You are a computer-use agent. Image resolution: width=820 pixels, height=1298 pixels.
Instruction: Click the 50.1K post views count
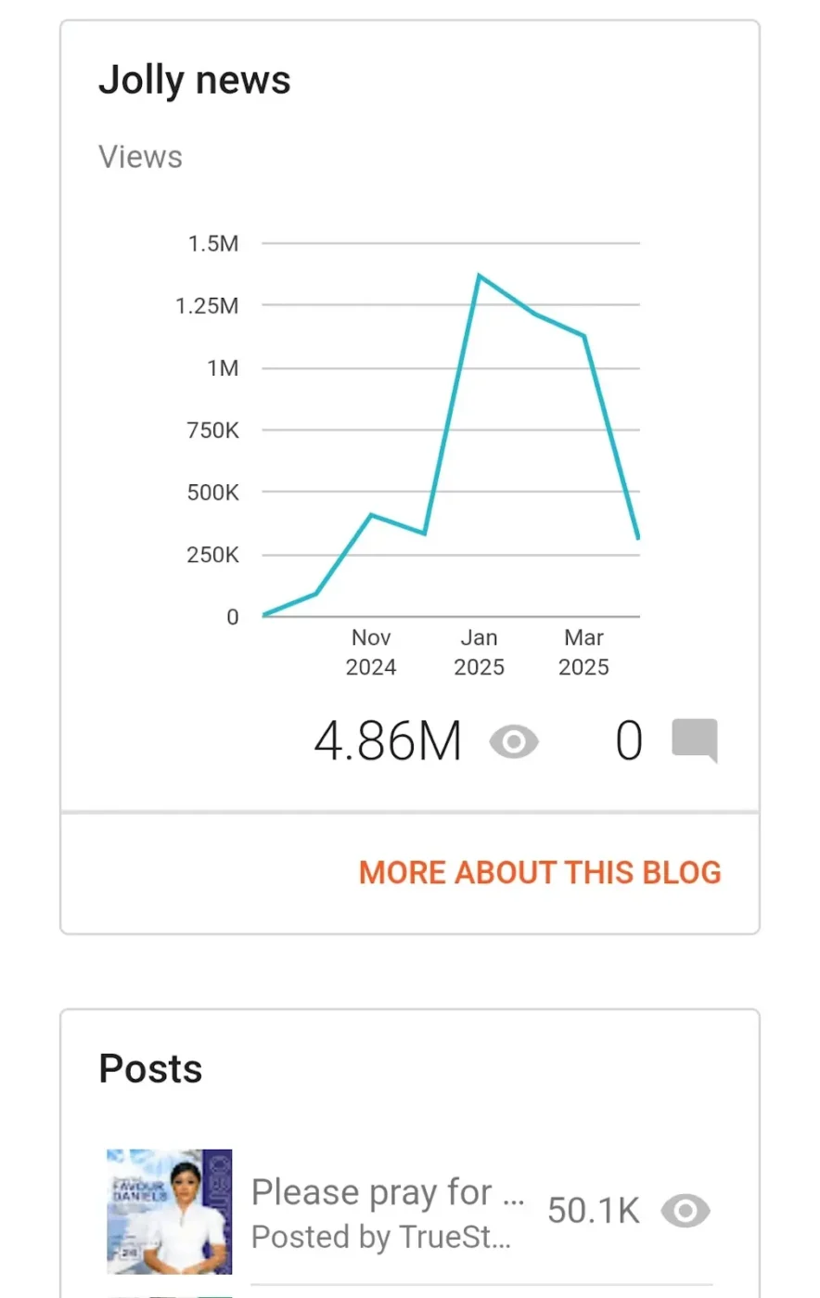(594, 1211)
